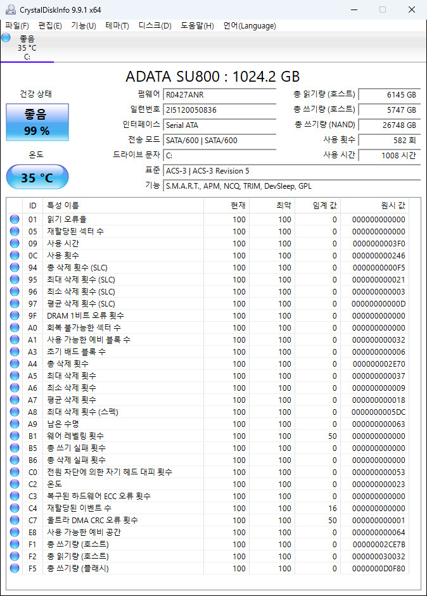This screenshot has height=596, width=427.
Task: Open the 디스크(D) menu
Action: pyautogui.click(x=155, y=26)
